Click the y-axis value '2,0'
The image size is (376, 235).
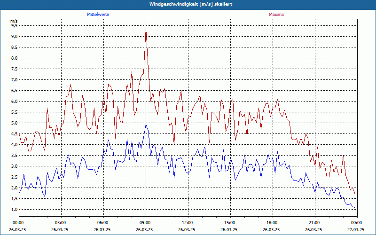point(14,188)
